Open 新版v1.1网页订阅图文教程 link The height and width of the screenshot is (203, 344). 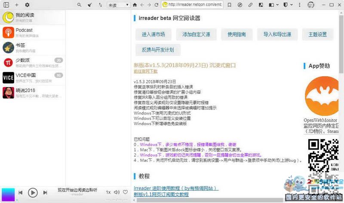click(x=161, y=194)
